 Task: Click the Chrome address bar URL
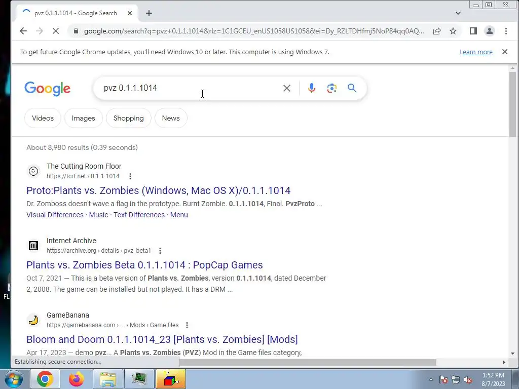pos(254,31)
